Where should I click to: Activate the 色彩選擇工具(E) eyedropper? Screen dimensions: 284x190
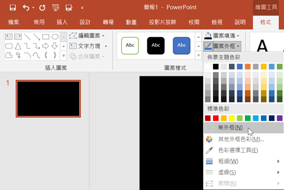(x=243, y=150)
